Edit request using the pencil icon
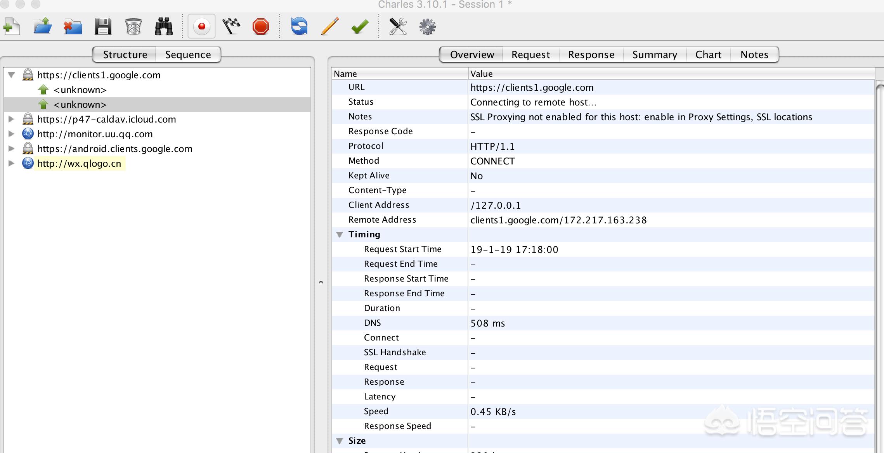This screenshot has height=453, width=884. (x=330, y=27)
